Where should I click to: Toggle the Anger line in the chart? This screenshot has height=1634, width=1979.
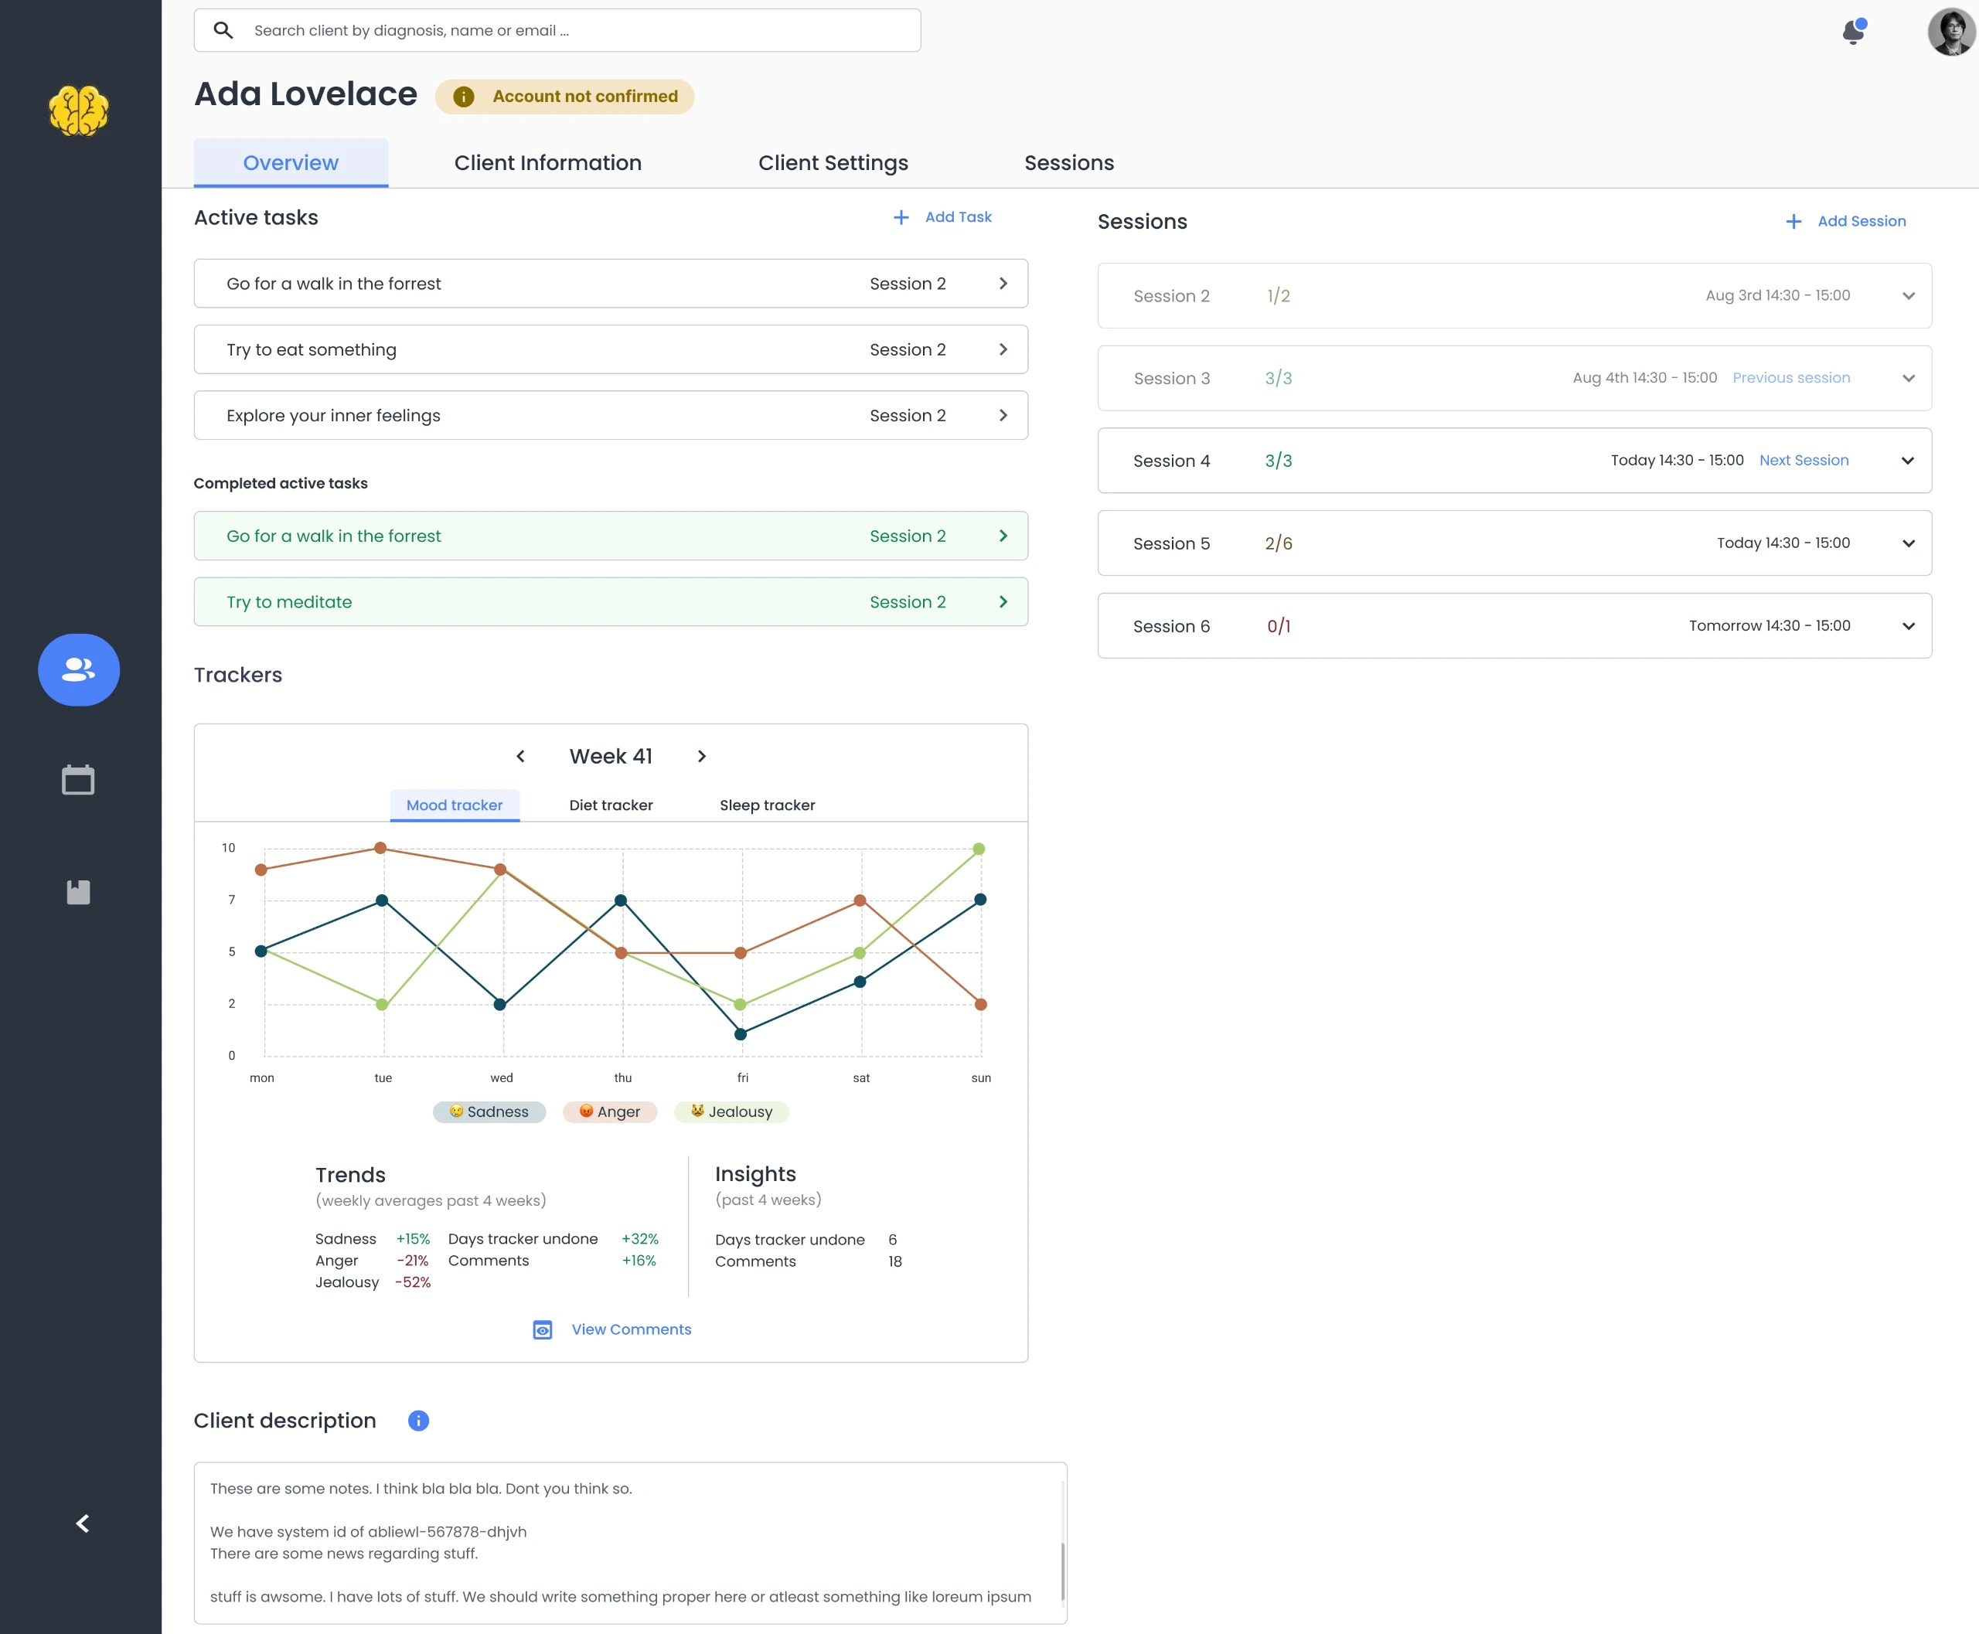(x=609, y=1111)
